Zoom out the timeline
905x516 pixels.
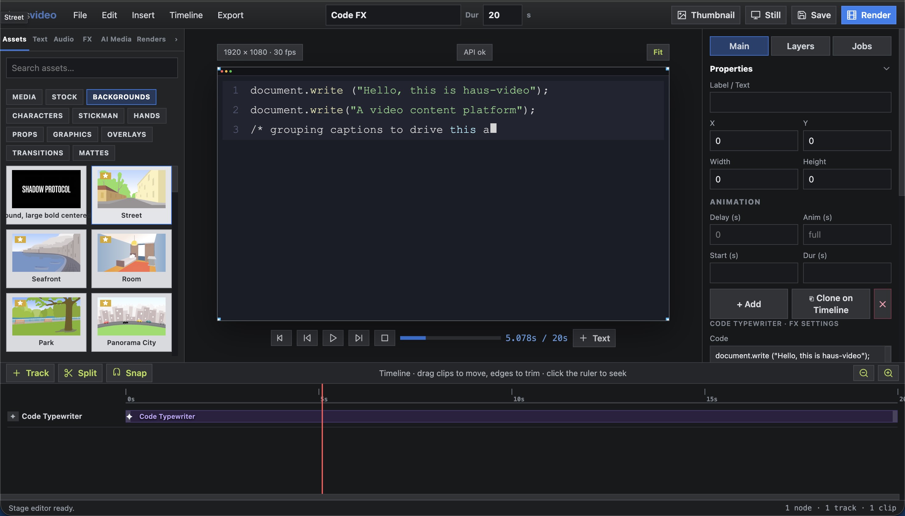coord(863,373)
